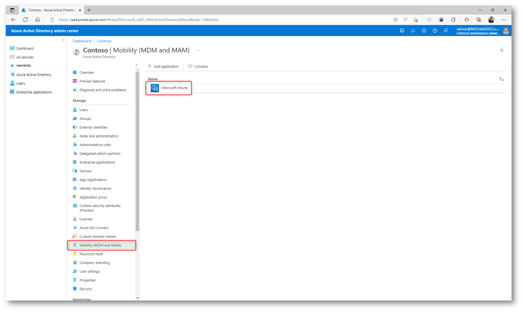Sort the list by Name column
This screenshot has height=312, width=523.
click(501, 79)
